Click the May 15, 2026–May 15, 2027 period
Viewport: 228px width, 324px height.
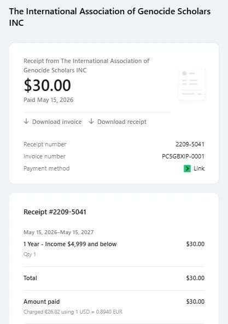[x=59, y=232]
